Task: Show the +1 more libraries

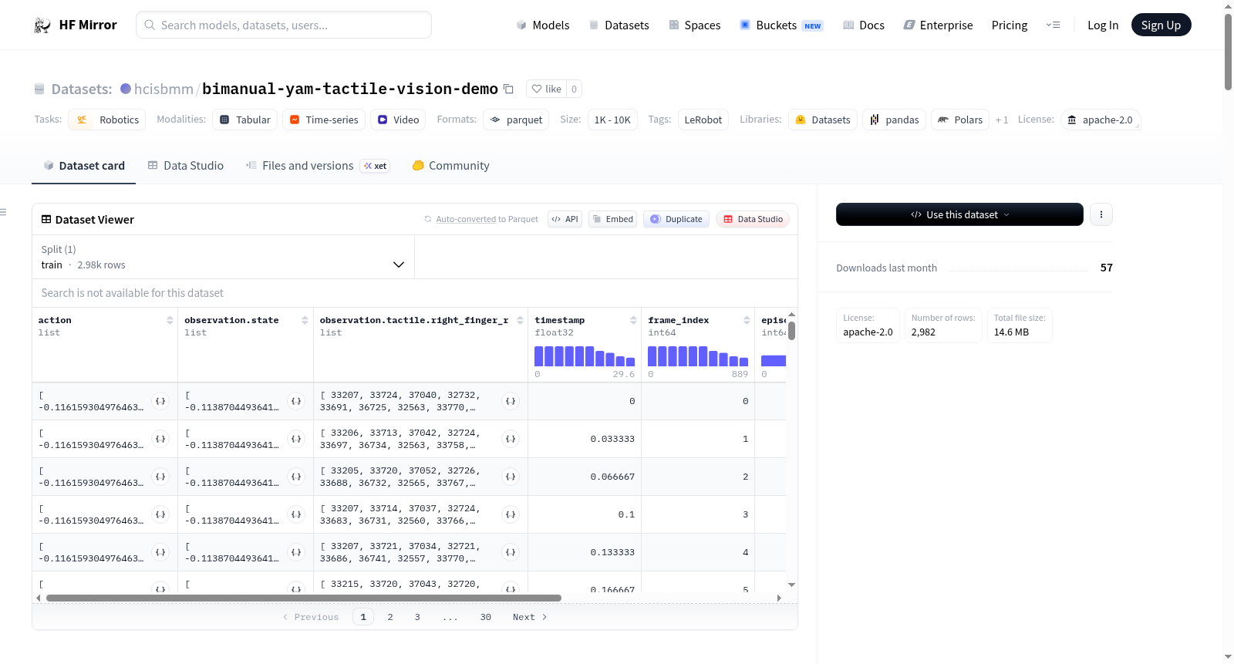Action: [1002, 120]
